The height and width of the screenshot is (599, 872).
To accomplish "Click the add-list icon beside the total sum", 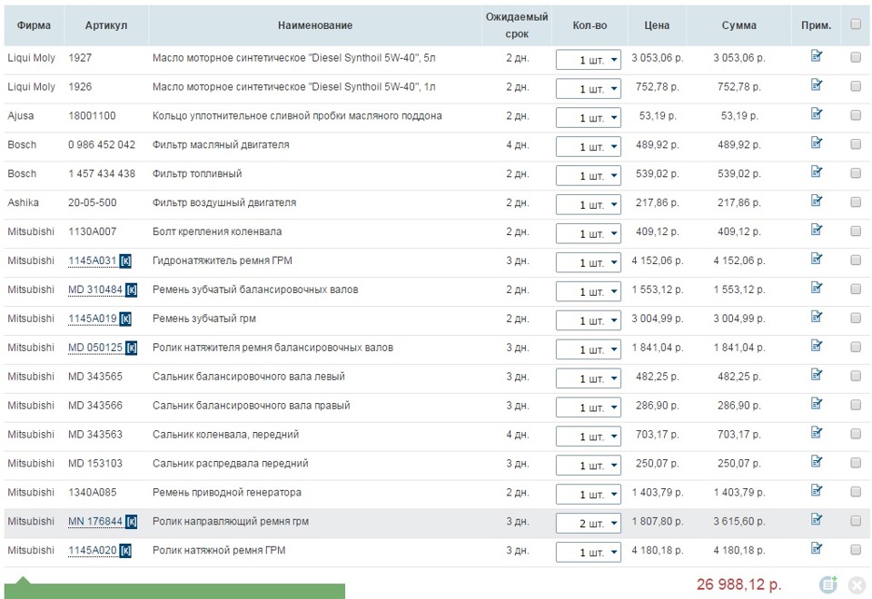I will tap(827, 584).
